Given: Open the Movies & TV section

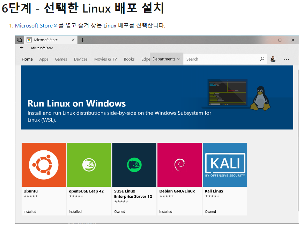Looking at the screenshot, I should click(x=105, y=59).
